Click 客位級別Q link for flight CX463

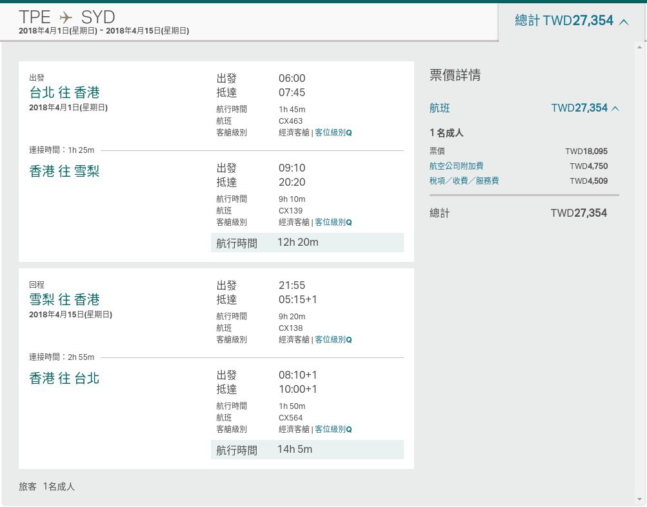333,132
